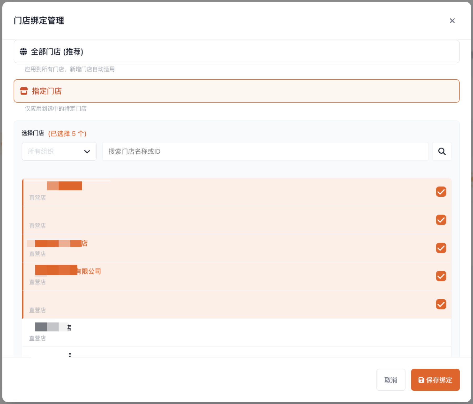The height and width of the screenshot is (404, 473).
Task: Uncheck the fifth selected store checkbox
Action: 441,304
